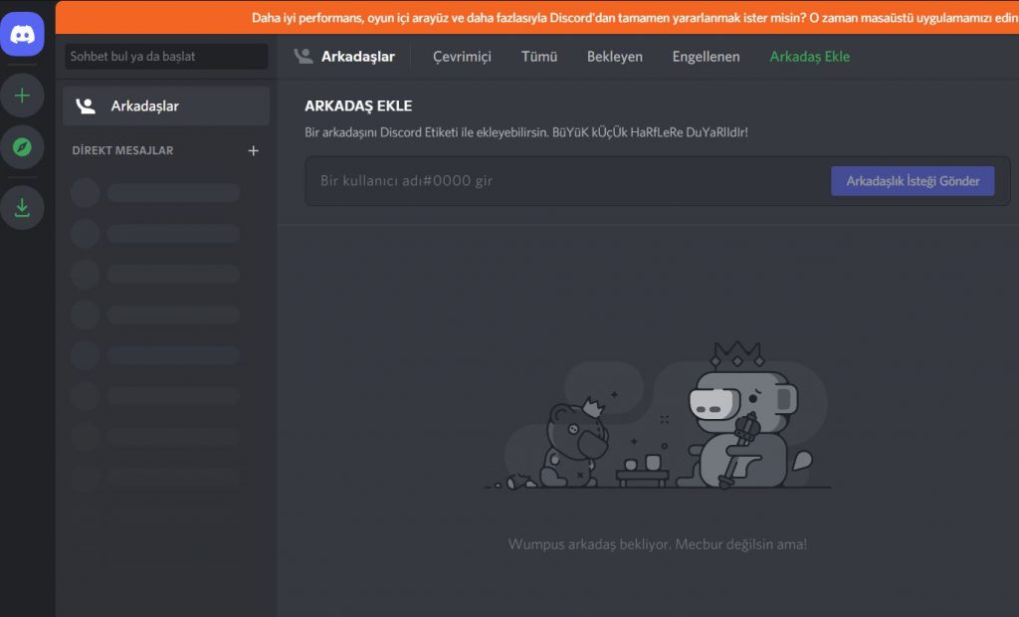Open the Discord home icon
The height and width of the screenshot is (617, 1019).
click(x=22, y=34)
